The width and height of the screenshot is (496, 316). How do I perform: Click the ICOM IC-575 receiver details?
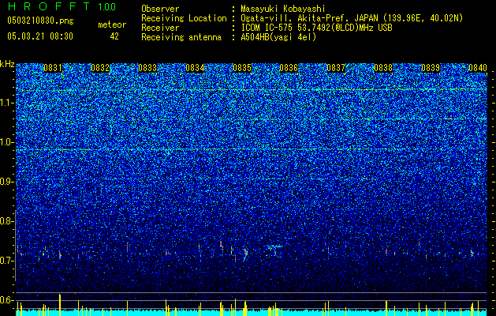click(316, 28)
